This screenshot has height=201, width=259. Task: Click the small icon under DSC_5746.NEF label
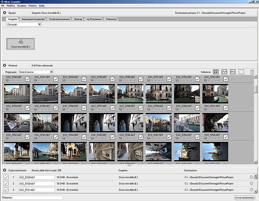(7, 80)
